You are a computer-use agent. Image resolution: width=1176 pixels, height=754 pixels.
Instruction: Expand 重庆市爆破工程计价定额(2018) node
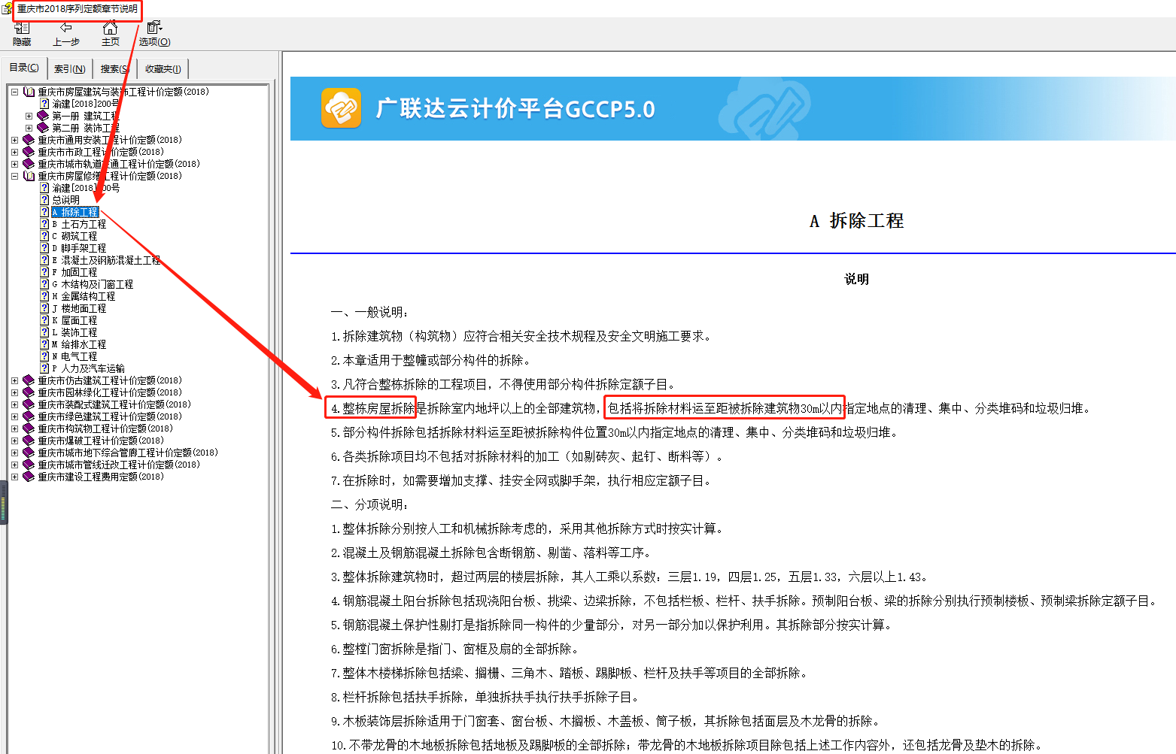[x=14, y=441]
